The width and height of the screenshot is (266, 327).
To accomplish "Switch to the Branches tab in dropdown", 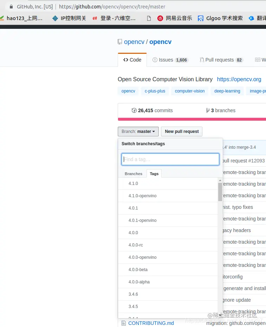I will coord(134,174).
